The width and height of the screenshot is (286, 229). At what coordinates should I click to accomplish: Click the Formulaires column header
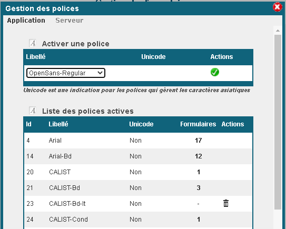click(x=198, y=124)
